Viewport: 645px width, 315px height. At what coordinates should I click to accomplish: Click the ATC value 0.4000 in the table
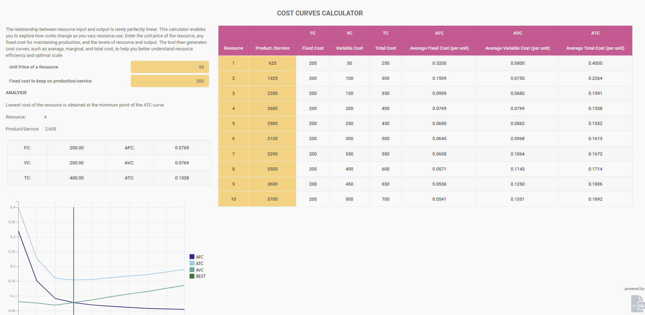(595, 63)
